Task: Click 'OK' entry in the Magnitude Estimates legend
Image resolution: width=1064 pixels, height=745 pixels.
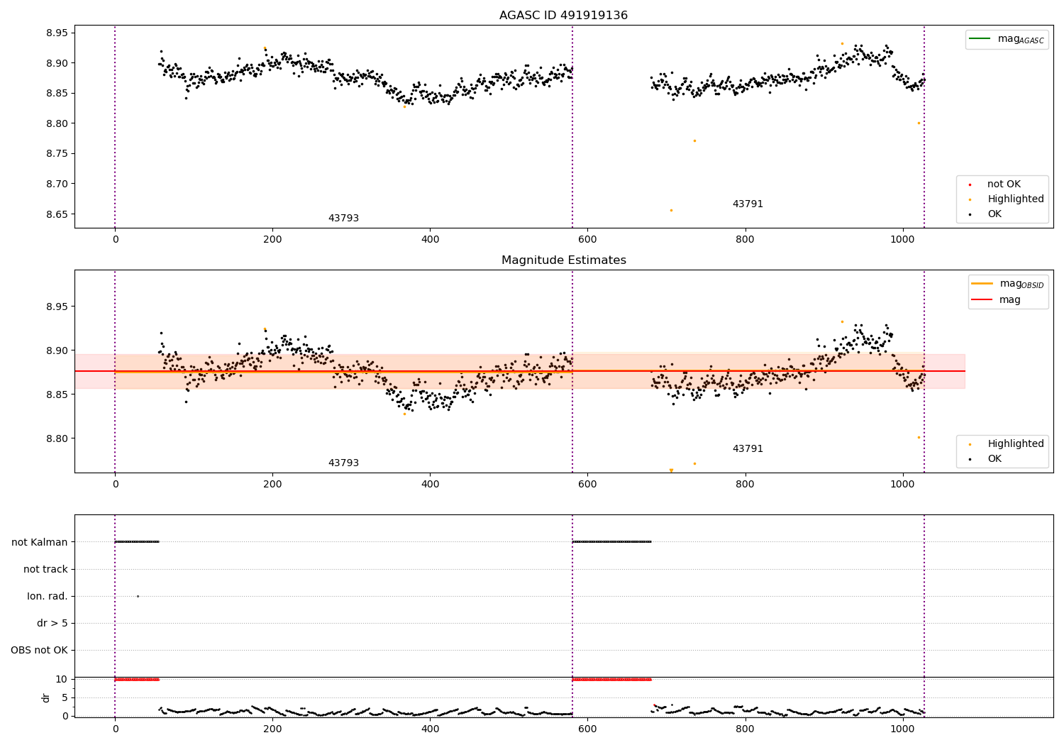Action: pyautogui.click(x=994, y=459)
